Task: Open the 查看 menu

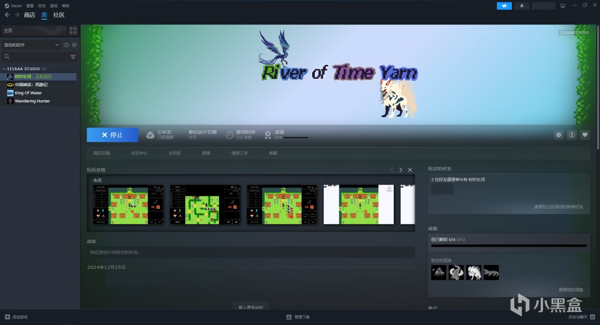Action: point(30,6)
